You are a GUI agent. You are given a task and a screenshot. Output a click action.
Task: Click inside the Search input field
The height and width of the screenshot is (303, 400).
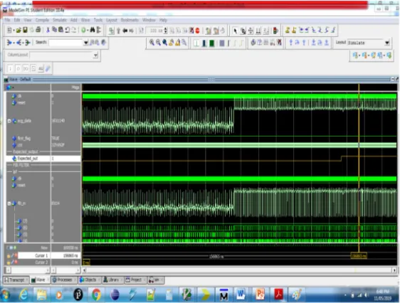(65, 43)
